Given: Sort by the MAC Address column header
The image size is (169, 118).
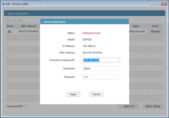Looking at the screenshot, I should pos(29,26).
